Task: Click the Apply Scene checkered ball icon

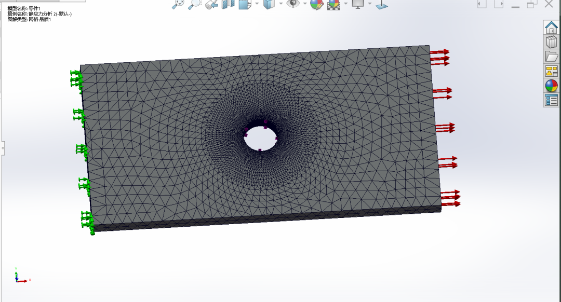Action: click(333, 4)
